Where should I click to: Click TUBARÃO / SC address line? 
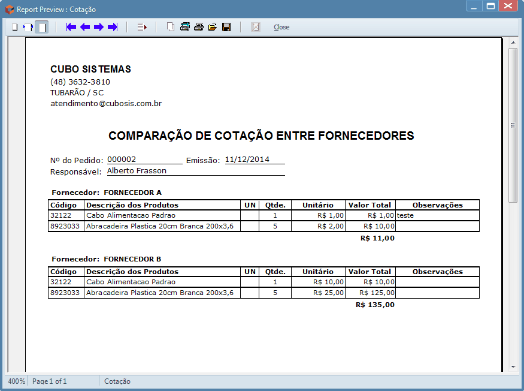77,93
